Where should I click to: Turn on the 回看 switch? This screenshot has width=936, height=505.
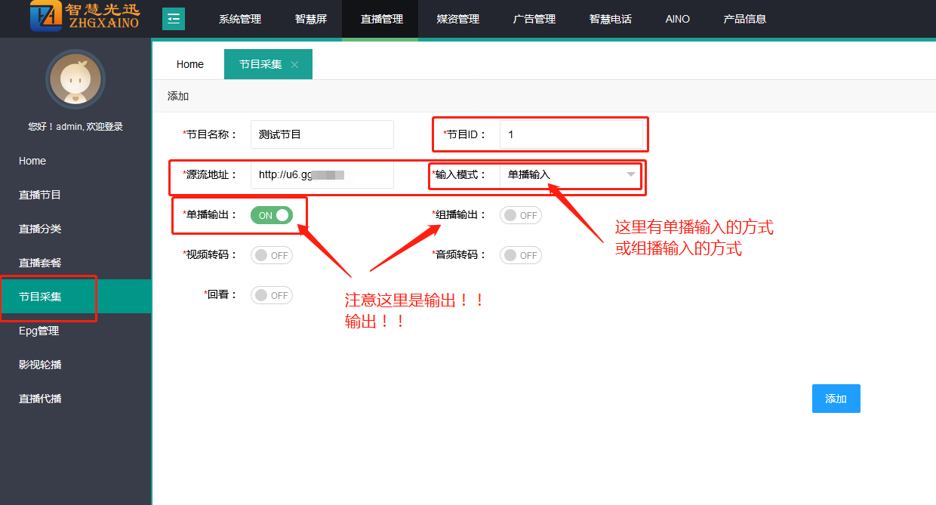(271, 295)
